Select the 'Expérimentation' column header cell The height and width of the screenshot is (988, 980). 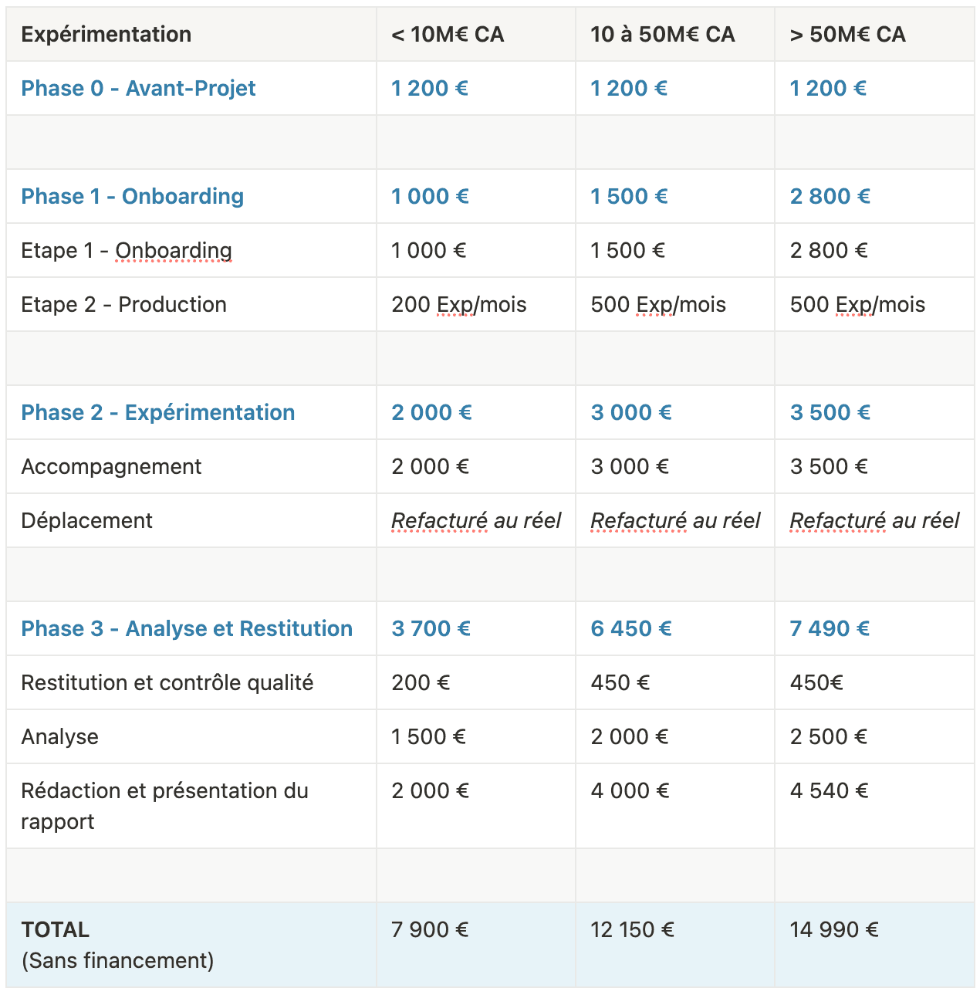tap(106, 35)
